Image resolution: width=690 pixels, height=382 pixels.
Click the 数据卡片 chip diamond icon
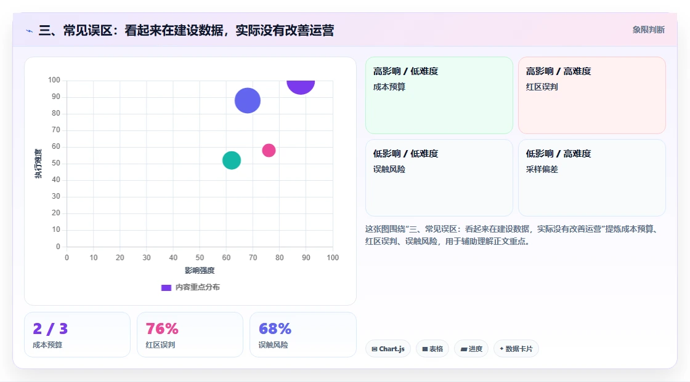[501, 349]
